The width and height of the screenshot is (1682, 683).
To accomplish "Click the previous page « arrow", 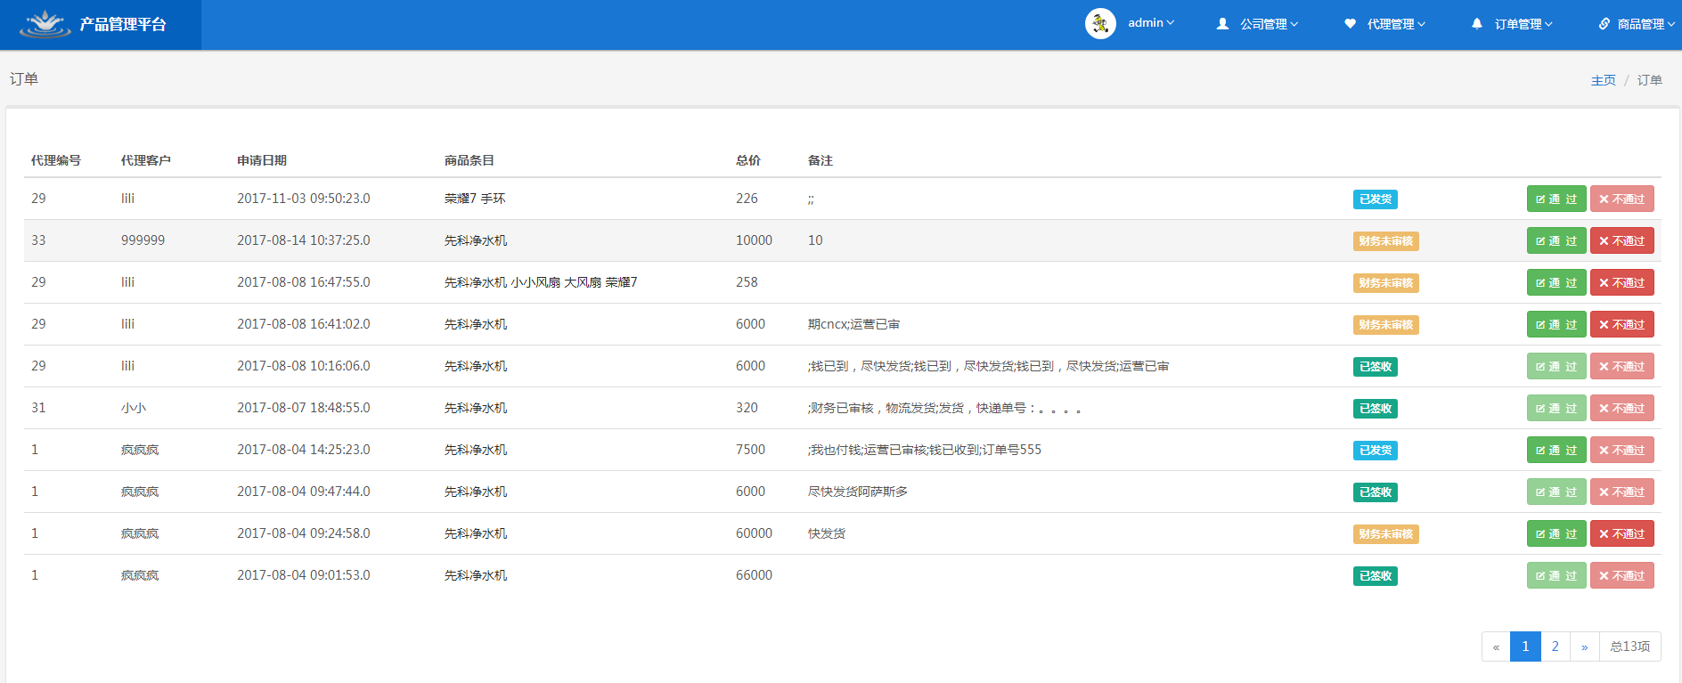I will [1496, 646].
